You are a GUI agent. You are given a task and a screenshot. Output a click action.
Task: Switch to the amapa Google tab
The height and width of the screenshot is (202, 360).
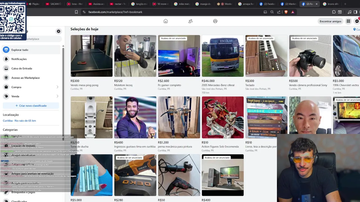[x=246, y=4]
